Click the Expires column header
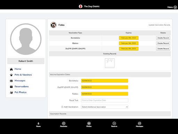Image resolution: width=178 pixels, height=134 pixels. pos(129,33)
